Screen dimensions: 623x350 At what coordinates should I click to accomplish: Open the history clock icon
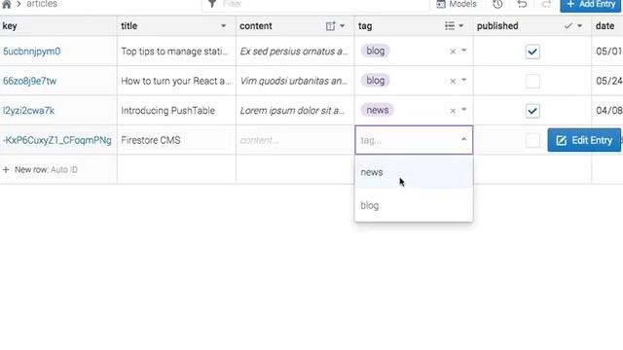click(497, 4)
